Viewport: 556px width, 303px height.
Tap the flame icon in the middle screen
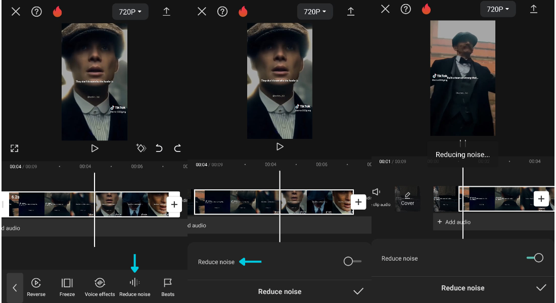tap(243, 12)
